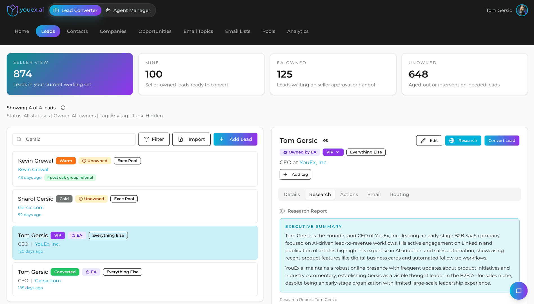Click Research Report globe icon
The height and width of the screenshot is (304, 534).
[282, 211]
